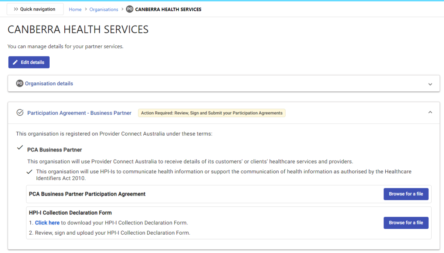The width and height of the screenshot is (444, 253).
Task: Click the checkmark beside PCA Business Partner
Action: click(x=20, y=147)
